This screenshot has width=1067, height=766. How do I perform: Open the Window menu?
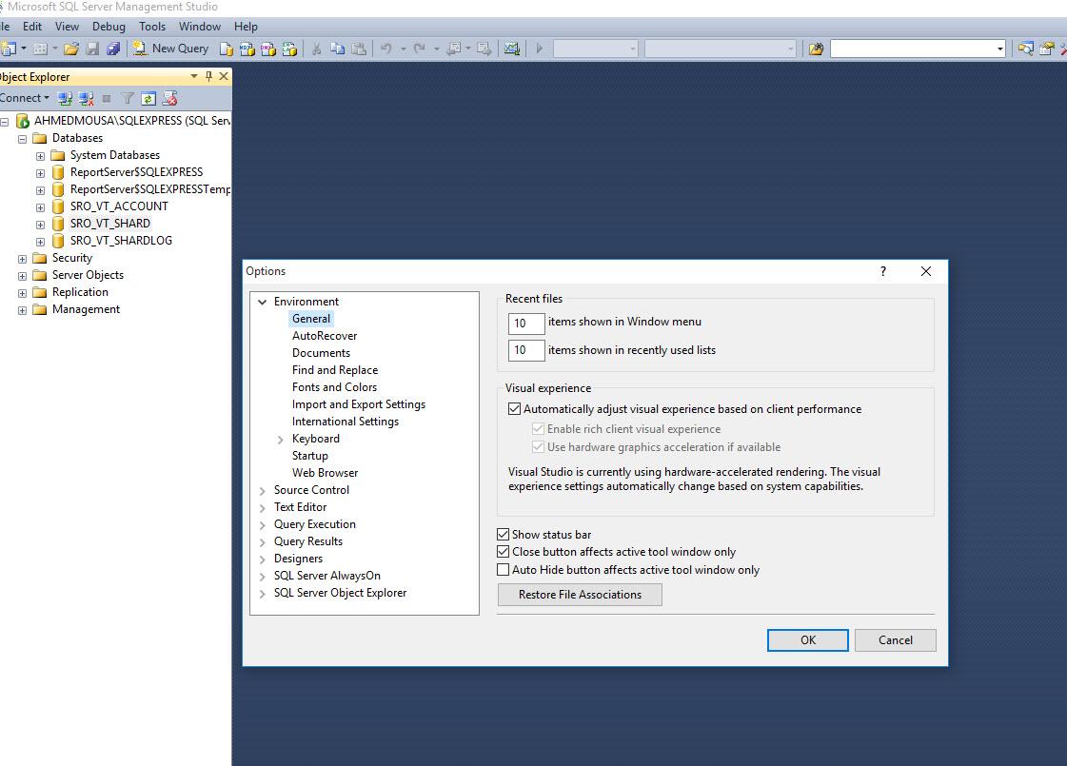(x=199, y=27)
